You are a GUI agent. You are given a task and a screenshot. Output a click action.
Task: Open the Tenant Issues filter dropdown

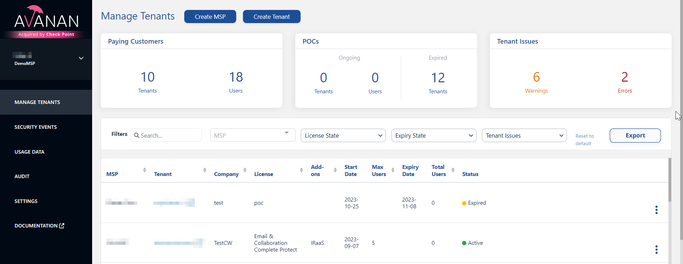tap(524, 136)
